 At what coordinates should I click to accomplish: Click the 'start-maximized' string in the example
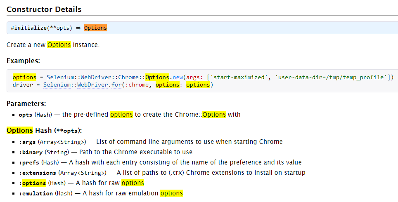(239, 78)
